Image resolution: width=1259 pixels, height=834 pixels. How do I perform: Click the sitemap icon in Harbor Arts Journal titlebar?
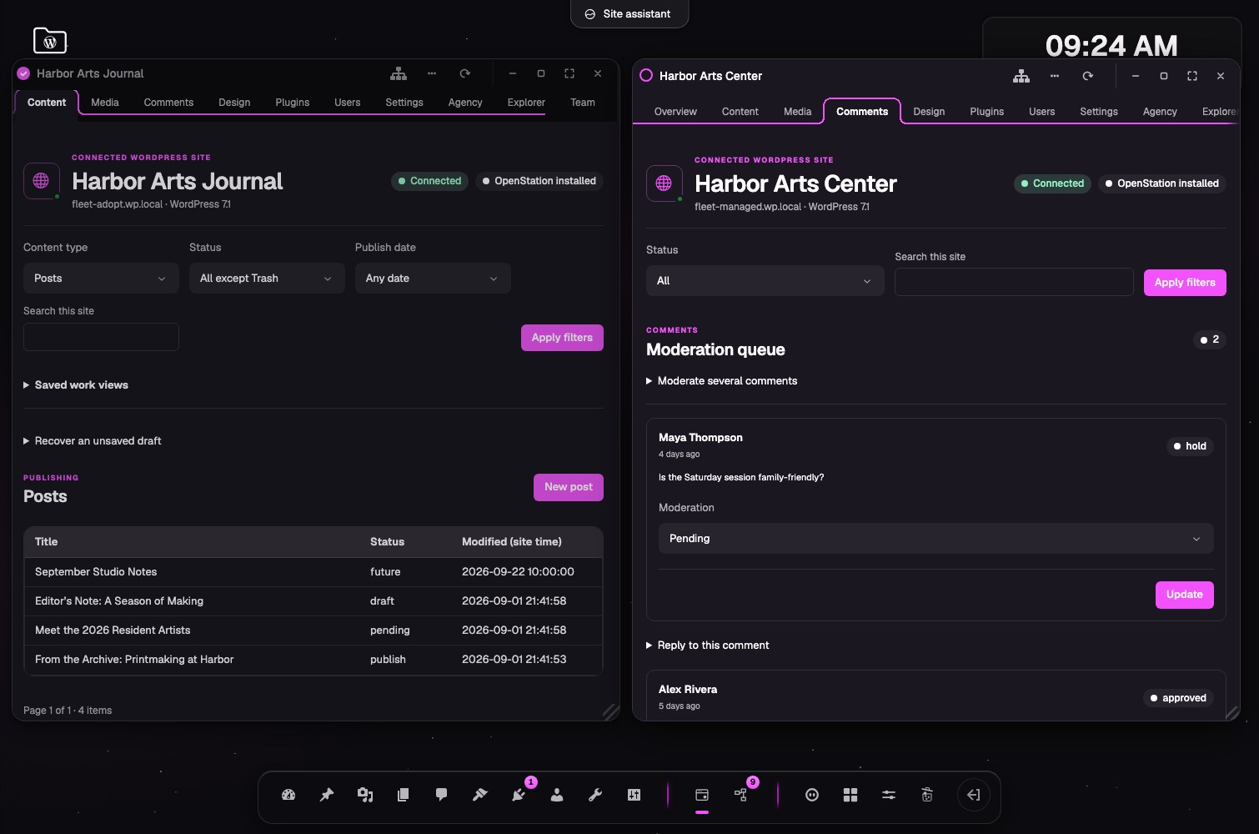399,73
